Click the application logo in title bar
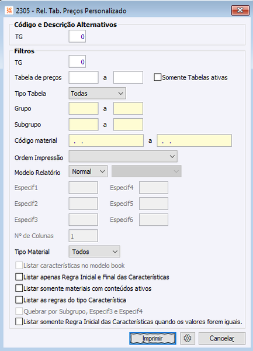Screen dimensions: 253x351 tap(9, 11)
